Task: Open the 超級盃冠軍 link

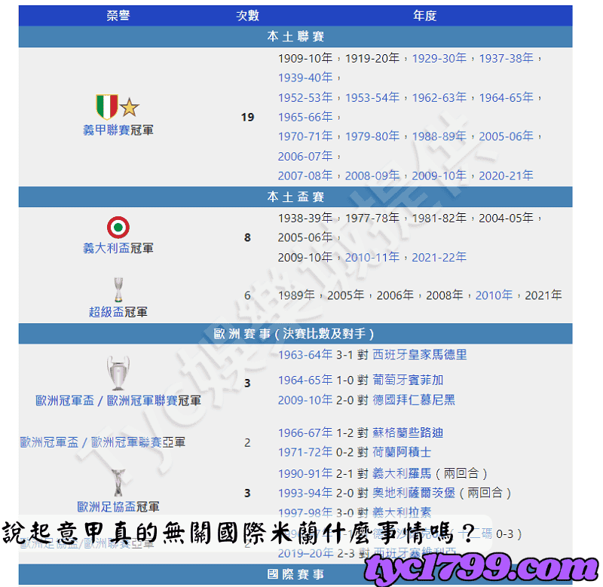Action: coord(118,312)
